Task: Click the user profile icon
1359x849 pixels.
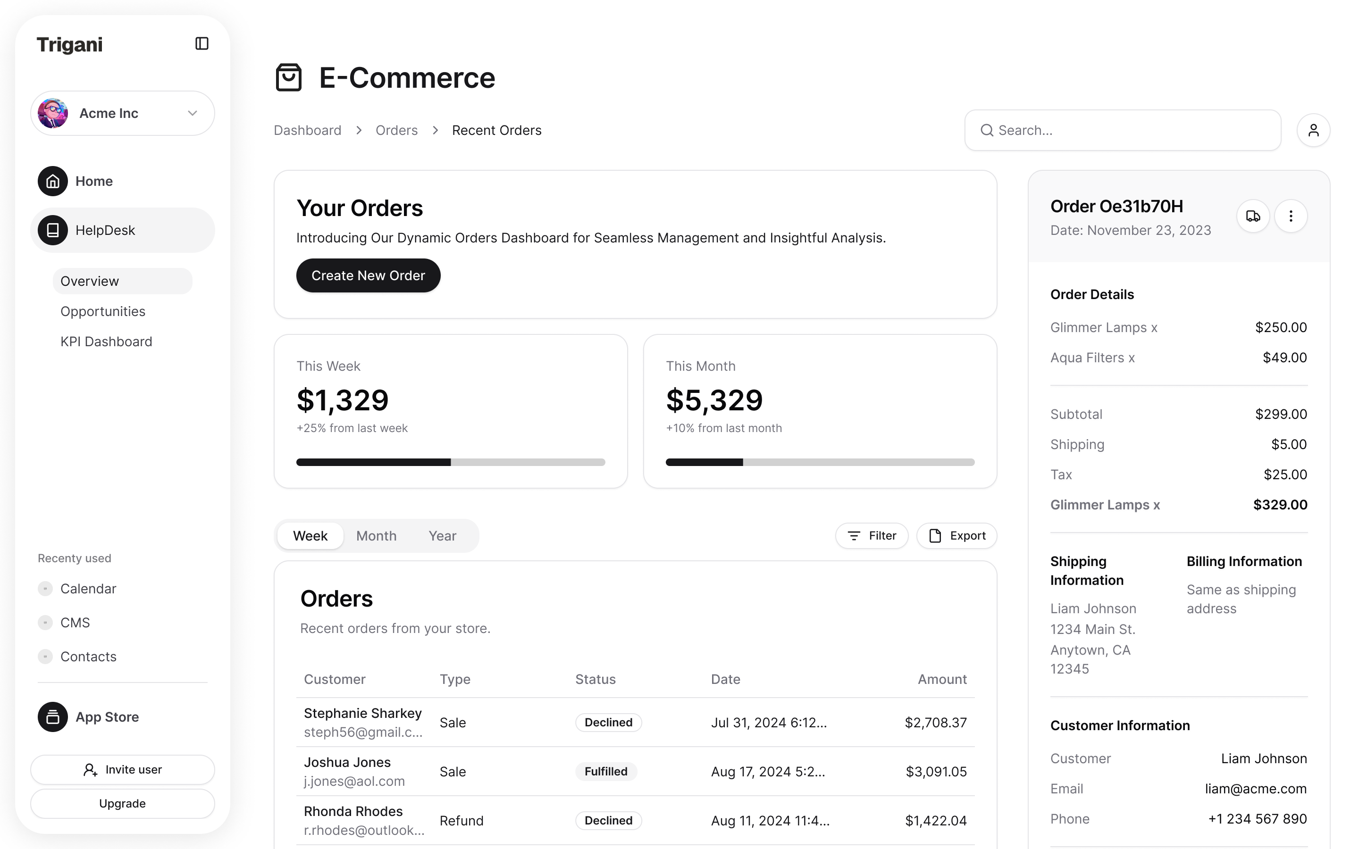Action: [1314, 130]
